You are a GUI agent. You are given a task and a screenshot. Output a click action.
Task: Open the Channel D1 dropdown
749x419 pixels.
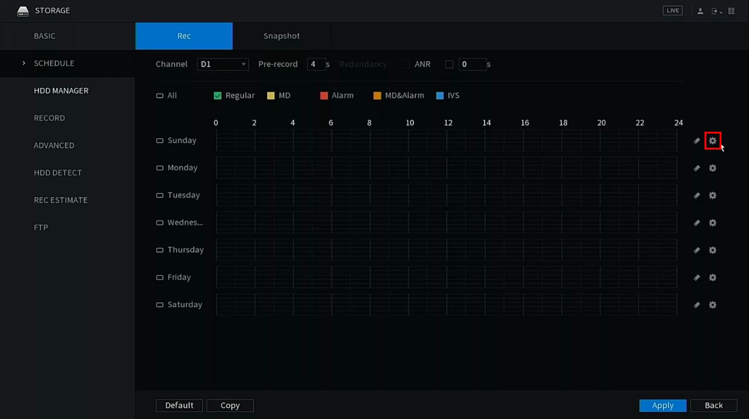223,64
